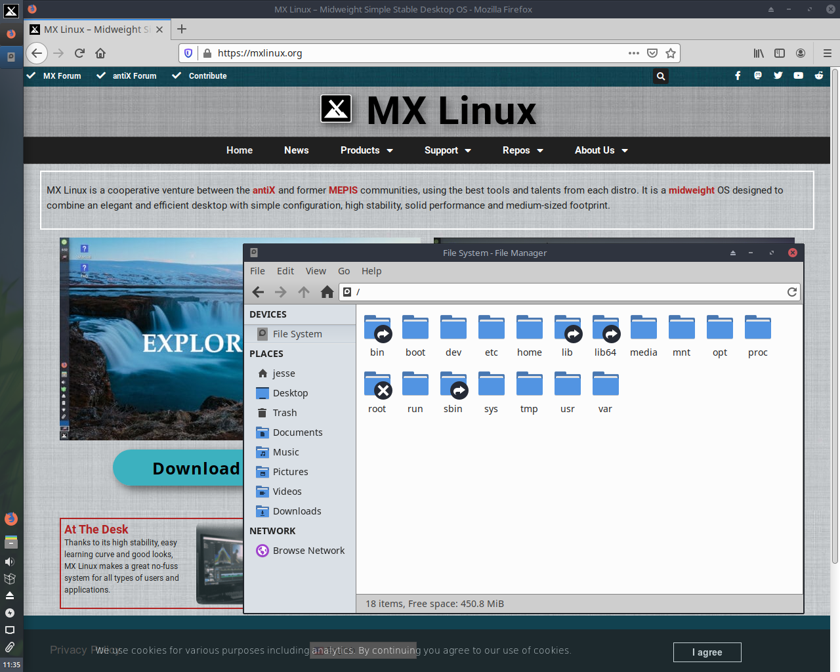Expand the Support dropdown menu
840x672 pixels.
(448, 150)
